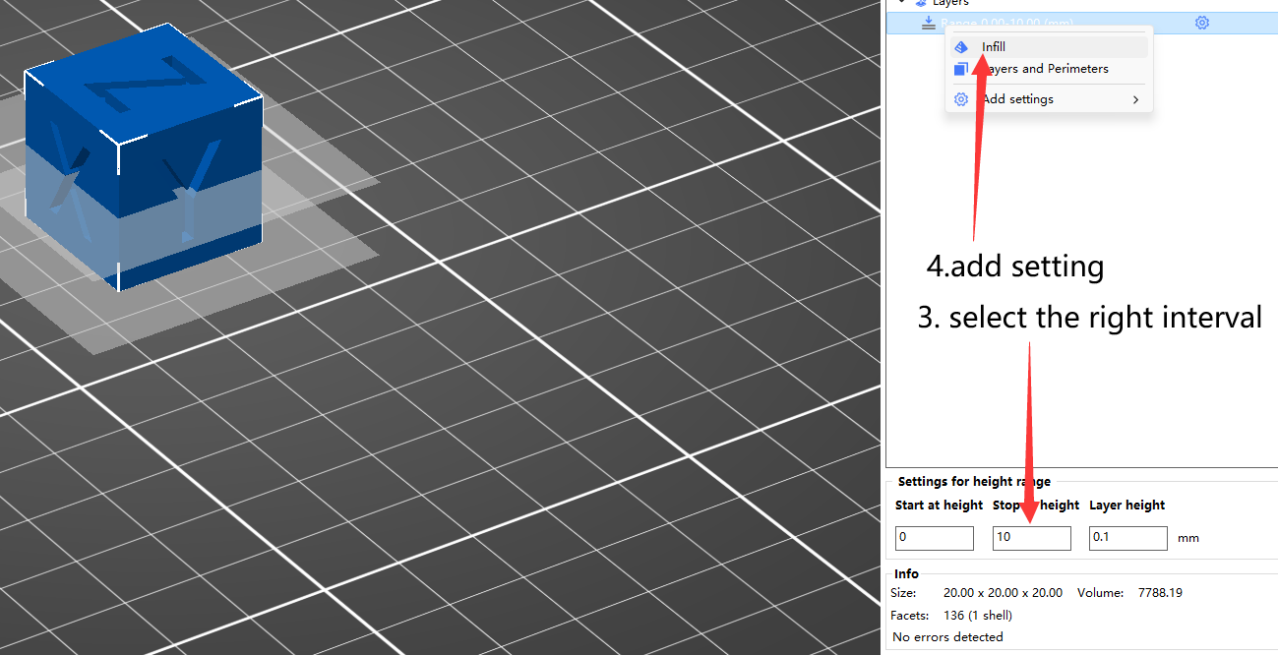Click the No errors detected text
The image size is (1278, 655).
pyautogui.click(x=947, y=636)
